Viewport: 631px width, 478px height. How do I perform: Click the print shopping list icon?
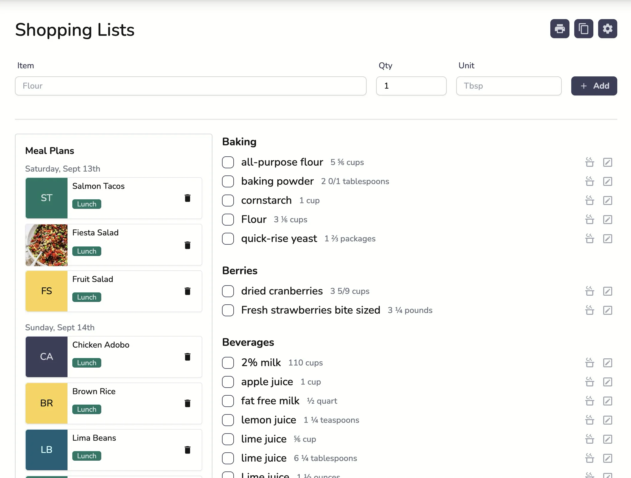coord(560,29)
